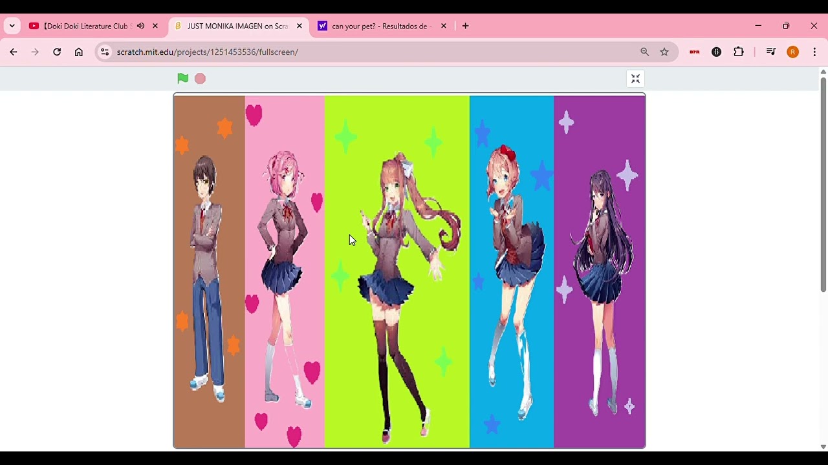Bookmark this page with star icon
828x465 pixels.
[x=664, y=52]
